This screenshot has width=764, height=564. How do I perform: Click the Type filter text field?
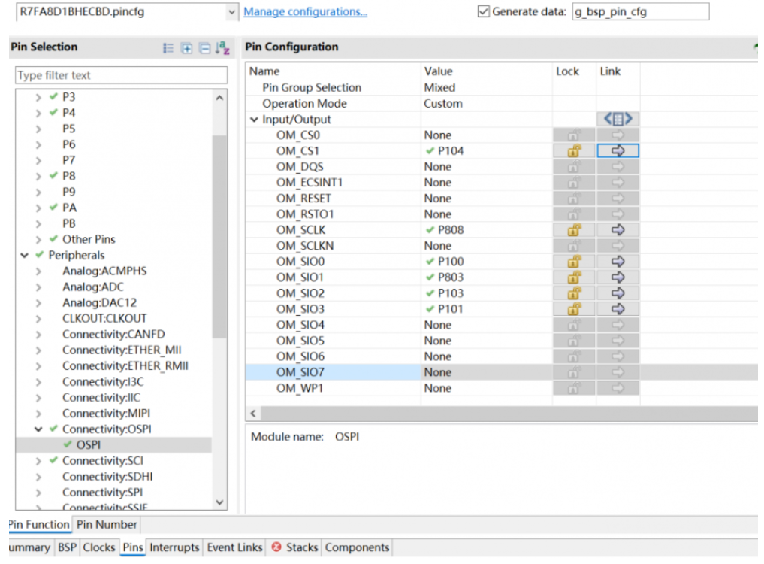point(121,75)
